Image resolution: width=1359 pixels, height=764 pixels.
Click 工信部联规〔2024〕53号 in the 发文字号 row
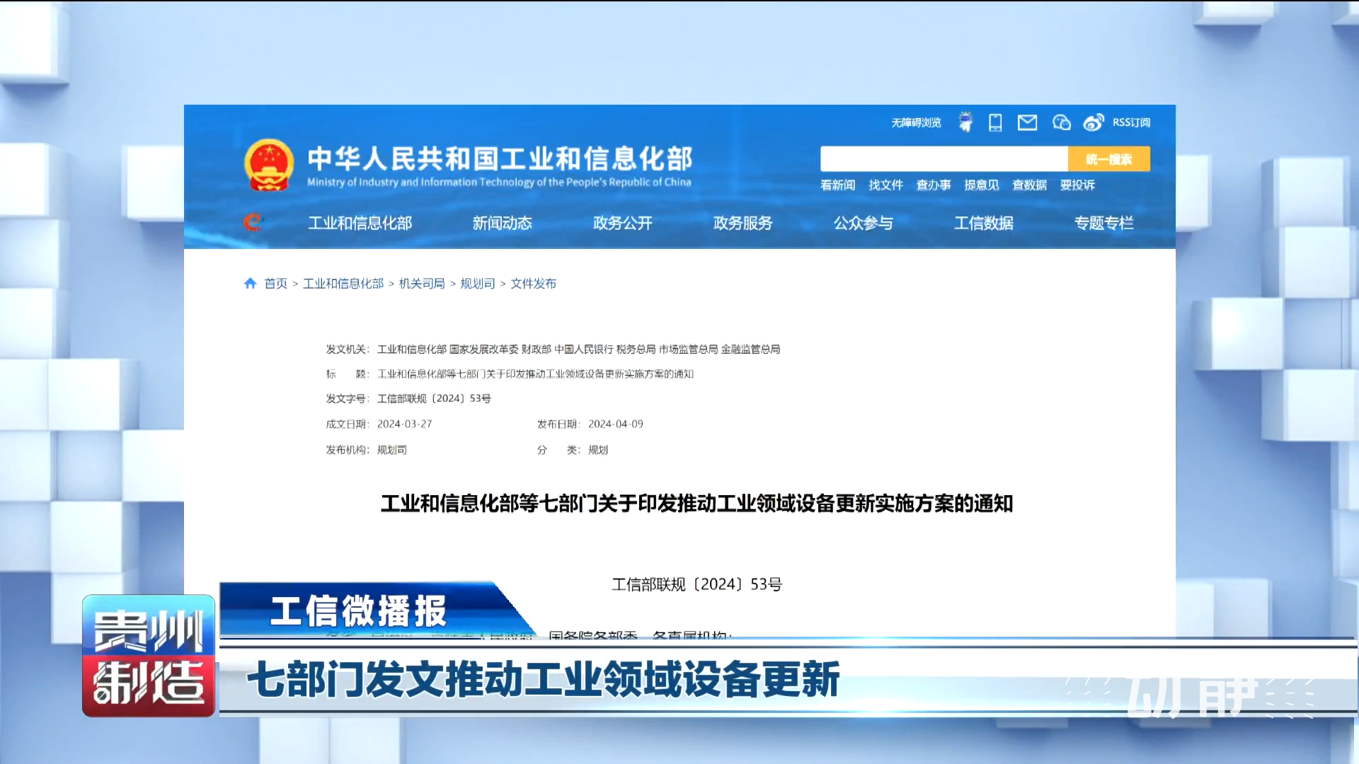[x=434, y=398]
